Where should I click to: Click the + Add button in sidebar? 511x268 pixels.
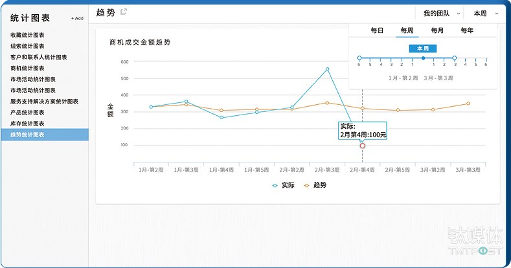pyautogui.click(x=77, y=18)
